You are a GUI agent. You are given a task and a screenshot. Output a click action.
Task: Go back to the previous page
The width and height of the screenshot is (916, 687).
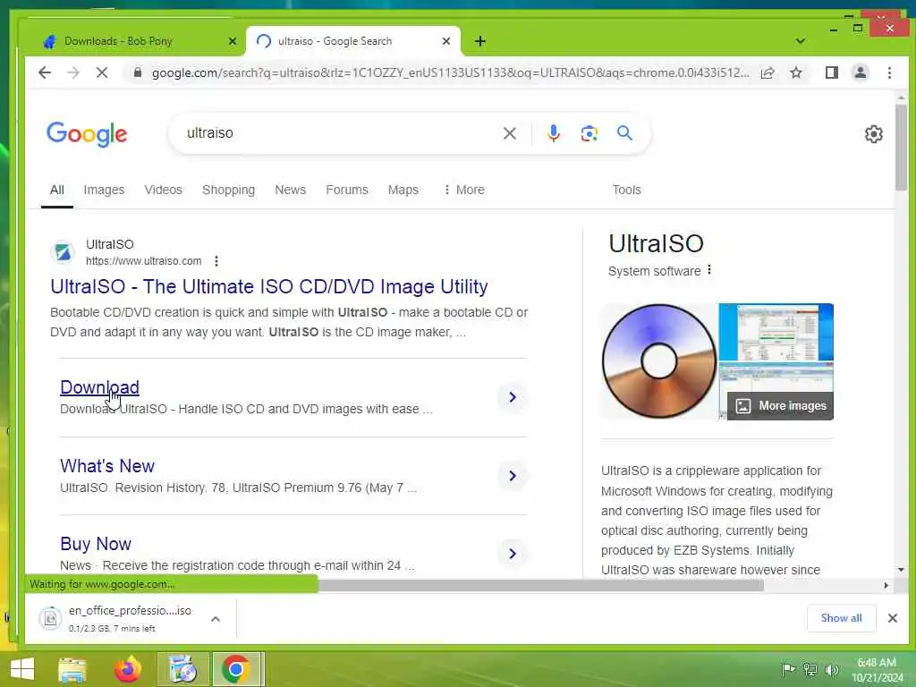[x=45, y=72]
